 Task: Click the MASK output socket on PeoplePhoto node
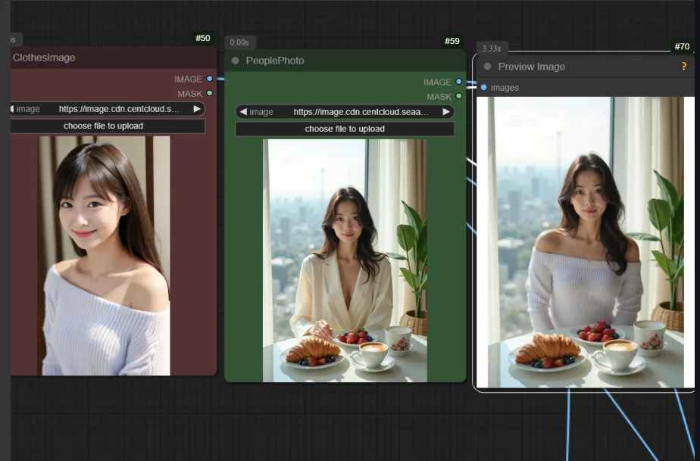[458, 96]
